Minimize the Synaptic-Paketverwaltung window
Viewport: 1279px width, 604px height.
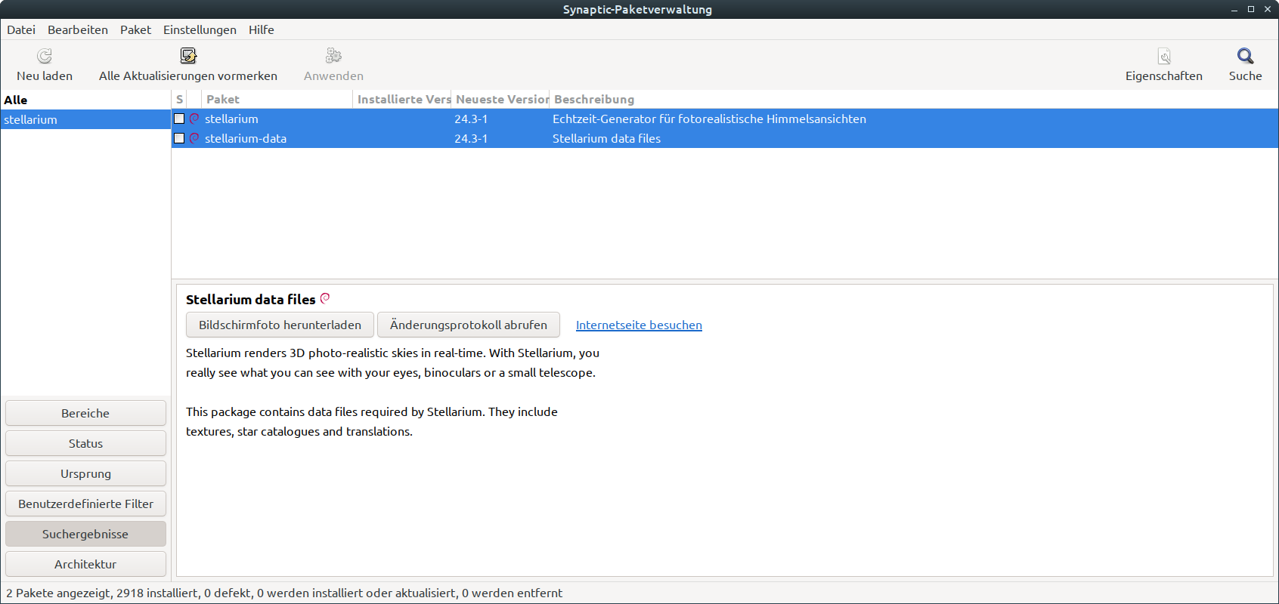click(1234, 9)
